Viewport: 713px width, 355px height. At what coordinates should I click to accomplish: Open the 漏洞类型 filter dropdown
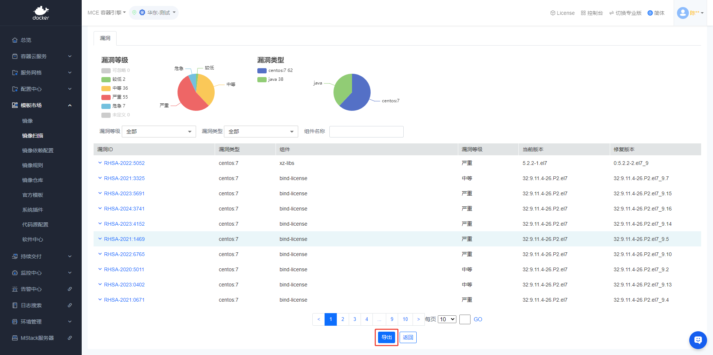(261, 132)
